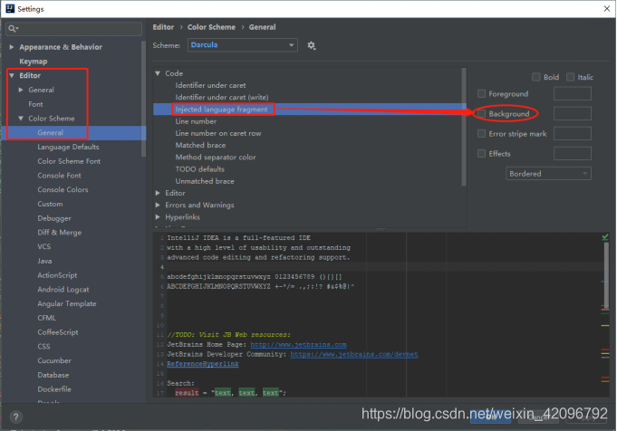Select General under Color Scheme
Viewport: 617px width, 431px height.
[x=51, y=132]
